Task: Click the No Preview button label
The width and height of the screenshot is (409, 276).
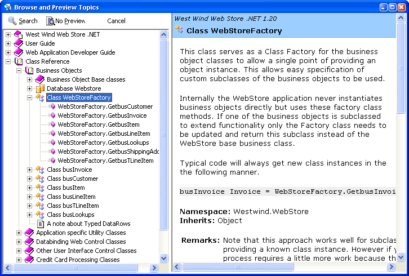Action: point(70,21)
